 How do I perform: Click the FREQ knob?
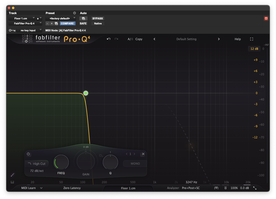61,162
